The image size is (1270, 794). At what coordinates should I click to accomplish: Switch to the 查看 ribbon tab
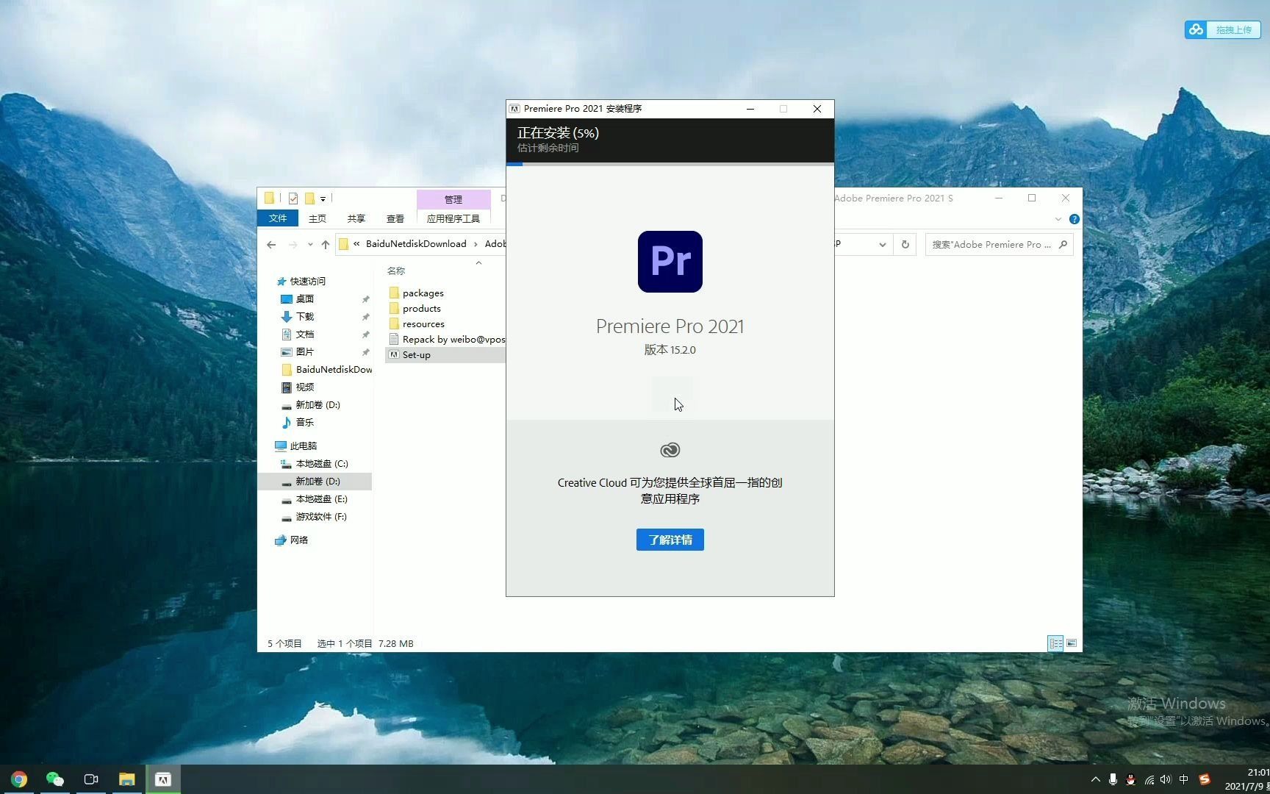click(395, 218)
